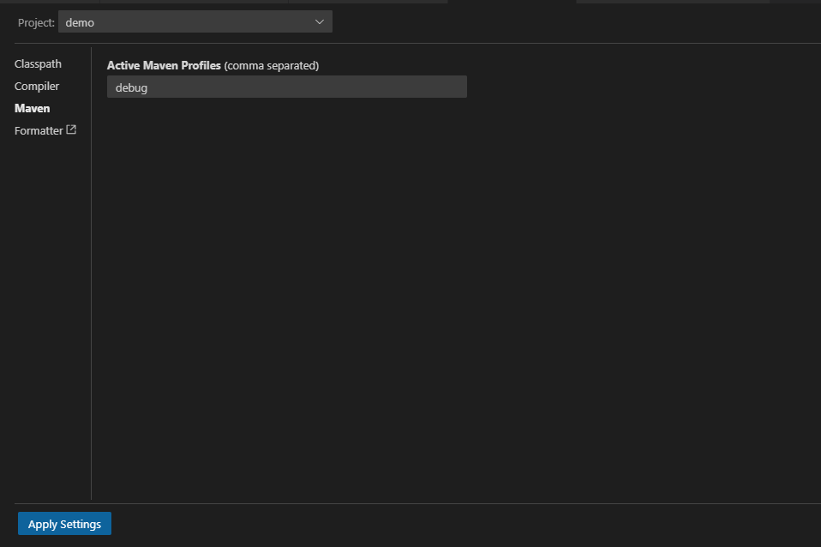Click the chevron arrow in Project selector
The height and width of the screenshot is (547, 821).
(320, 21)
